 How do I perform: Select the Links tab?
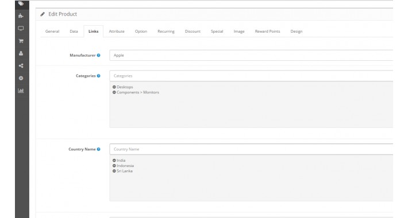click(x=94, y=32)
